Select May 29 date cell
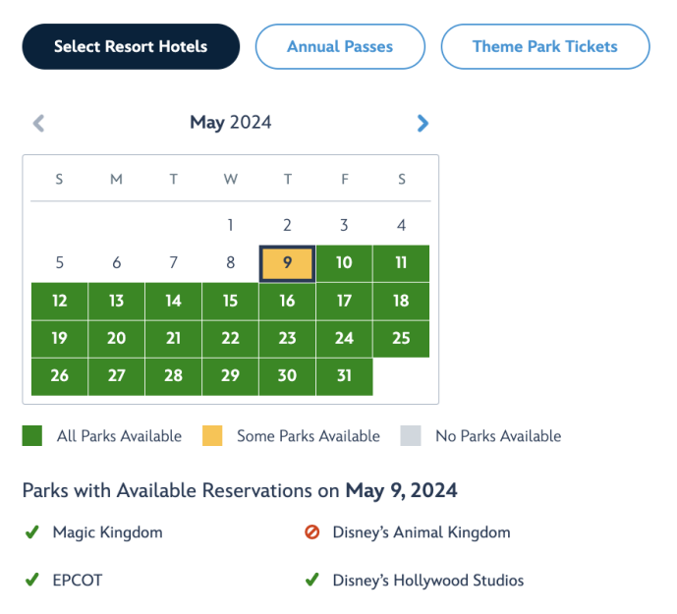 click(x=231, y=376)
